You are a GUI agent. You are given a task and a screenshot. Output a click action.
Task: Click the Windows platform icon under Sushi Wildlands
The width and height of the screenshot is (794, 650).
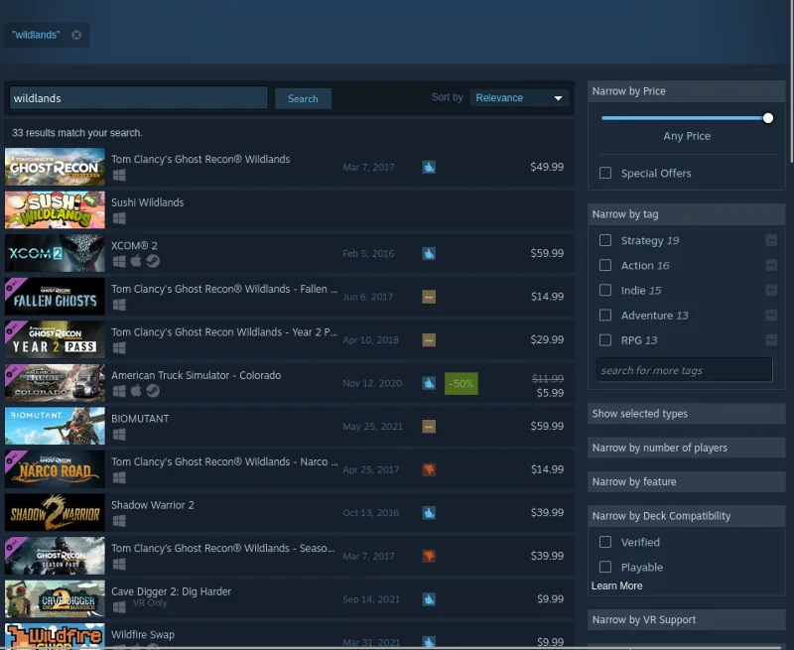[x=119, y=218]
